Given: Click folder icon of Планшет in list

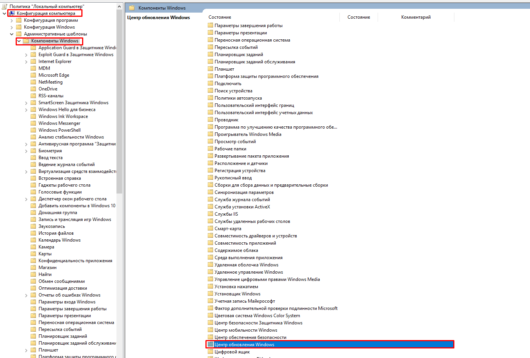Looking at the screenshot, I should point(210,69).
